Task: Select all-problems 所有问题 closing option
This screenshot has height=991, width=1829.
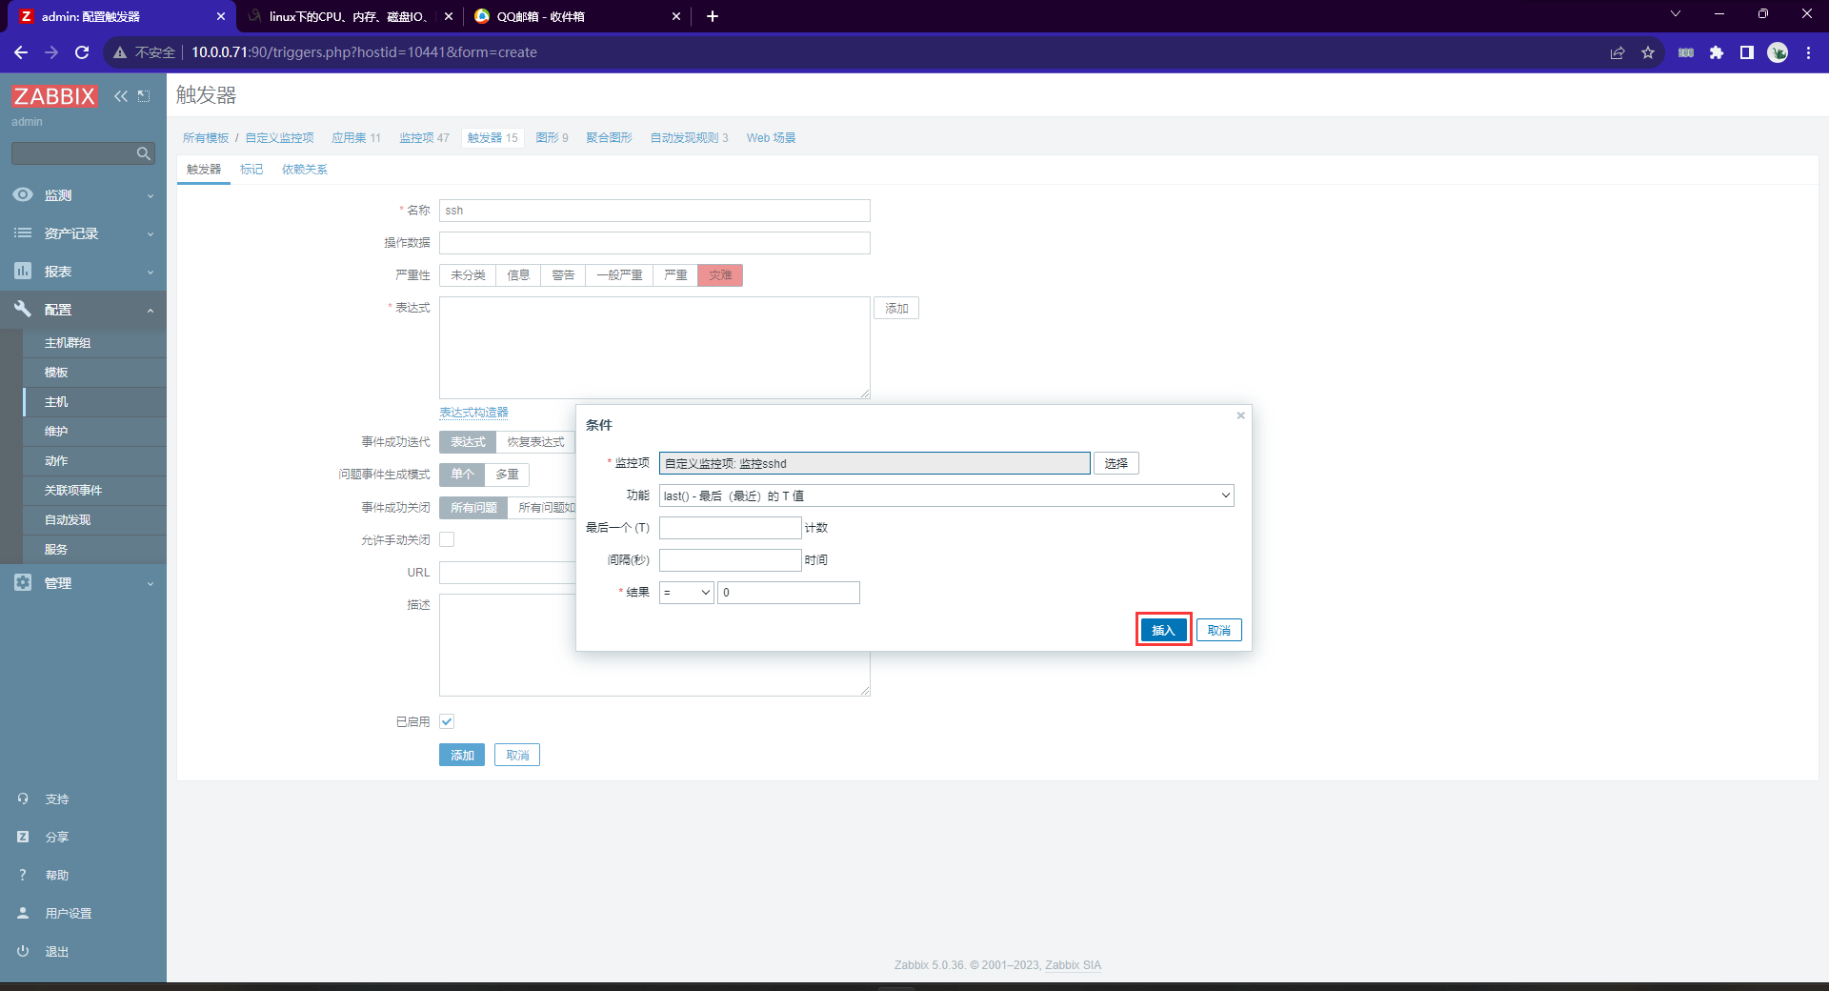Action: click(x=473, y=508)
